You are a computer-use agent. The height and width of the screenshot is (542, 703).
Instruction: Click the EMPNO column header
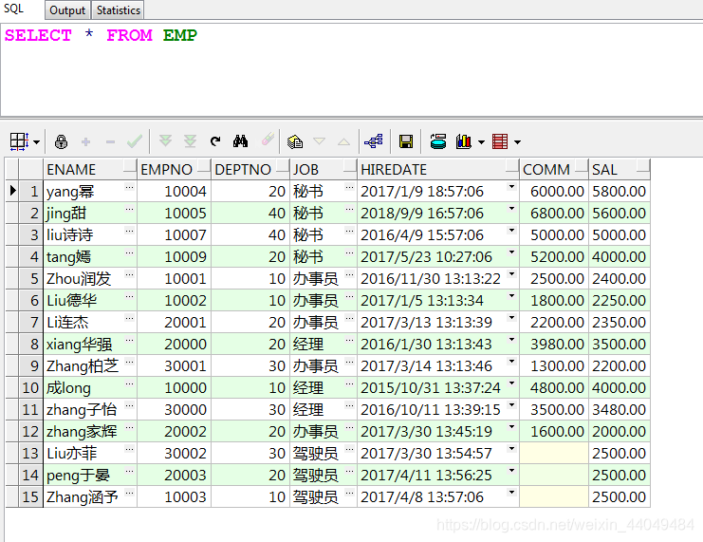click(174, 169)
